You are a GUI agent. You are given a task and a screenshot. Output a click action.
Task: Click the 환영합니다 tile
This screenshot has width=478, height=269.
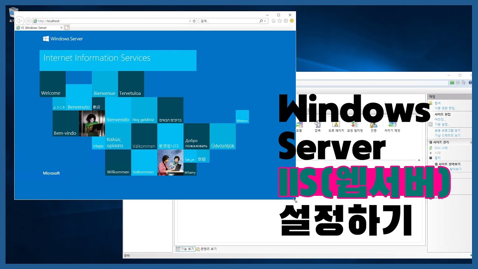click(170, 136)
